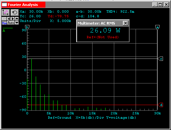Click the circular reset arrow icon
171x130 pixels.
tap(15, 12)
